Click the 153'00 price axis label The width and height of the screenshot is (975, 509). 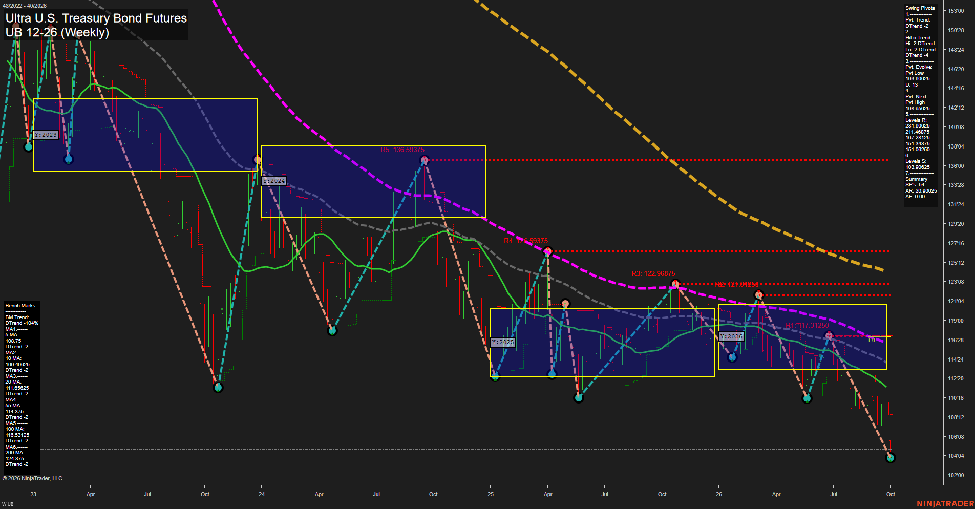(x=956, y=11)
